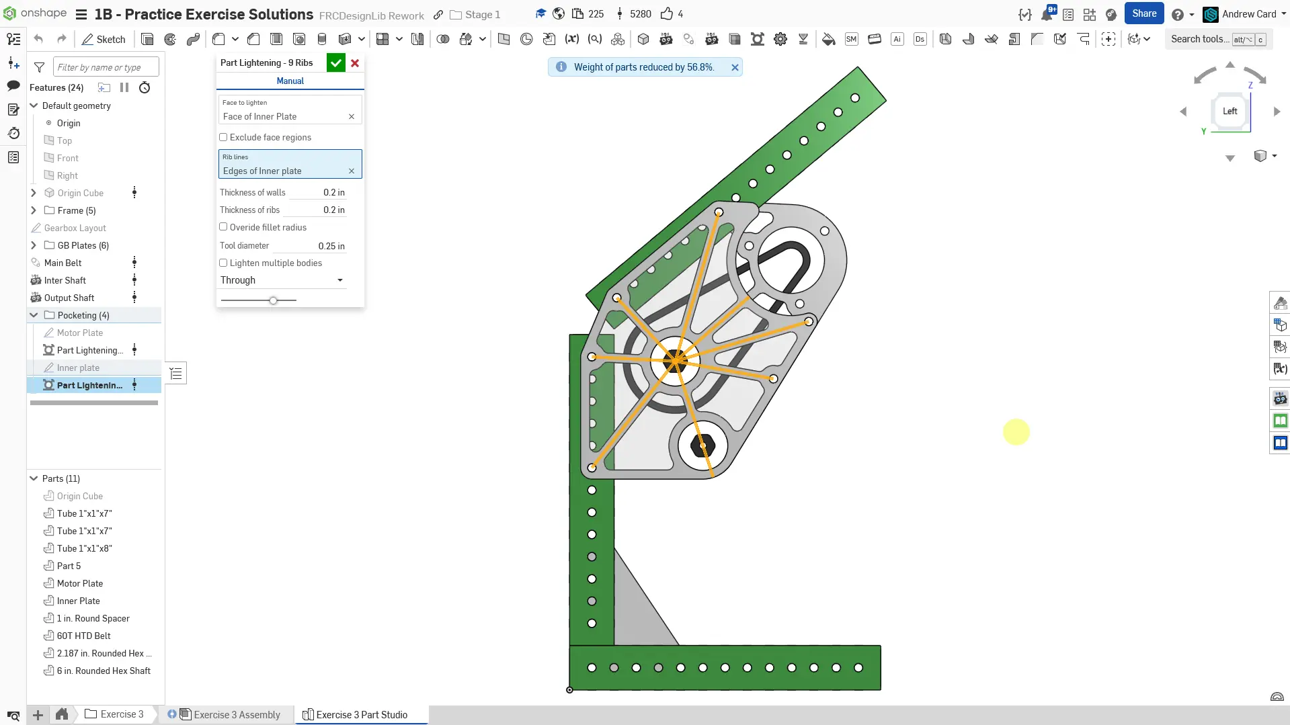Cancel the Part Lightening dialog with red X

[355, 63]
